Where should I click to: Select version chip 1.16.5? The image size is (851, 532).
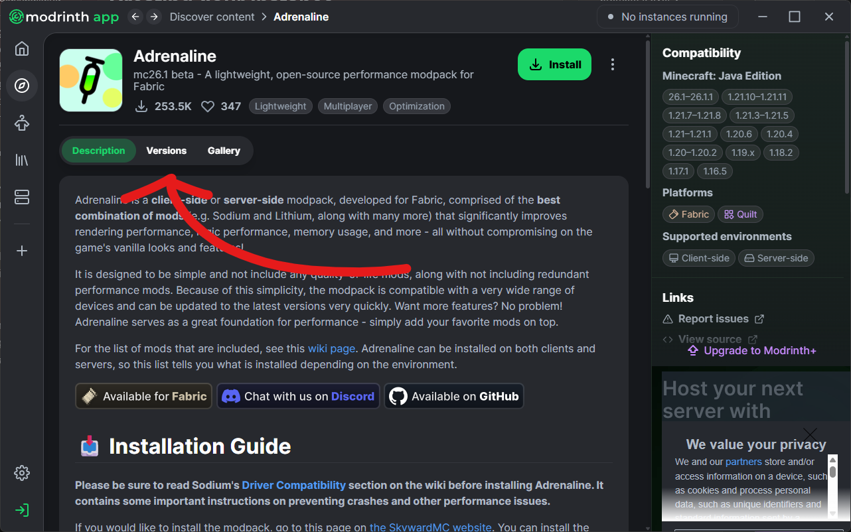715,171
